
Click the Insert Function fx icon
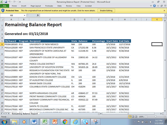click(x=38, y=15)
